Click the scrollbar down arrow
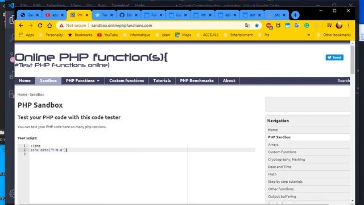The width and height of the screenshot is (364, 205). click(x=353, y=201)
